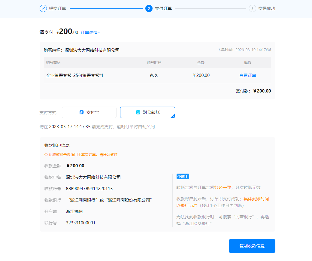This screenshot has height=261, width=312.
Task: Click the 对公转账 bank transfer icon
Action: click(138, 112)
